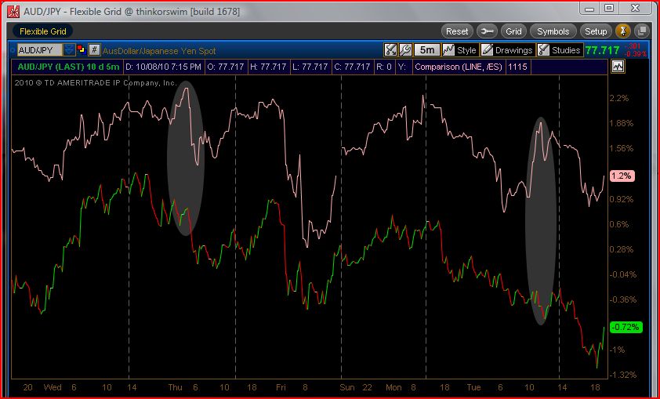Click the -1.32% label on price axis
The width and height of the screenshot is (660, 399).
(623, 375)
